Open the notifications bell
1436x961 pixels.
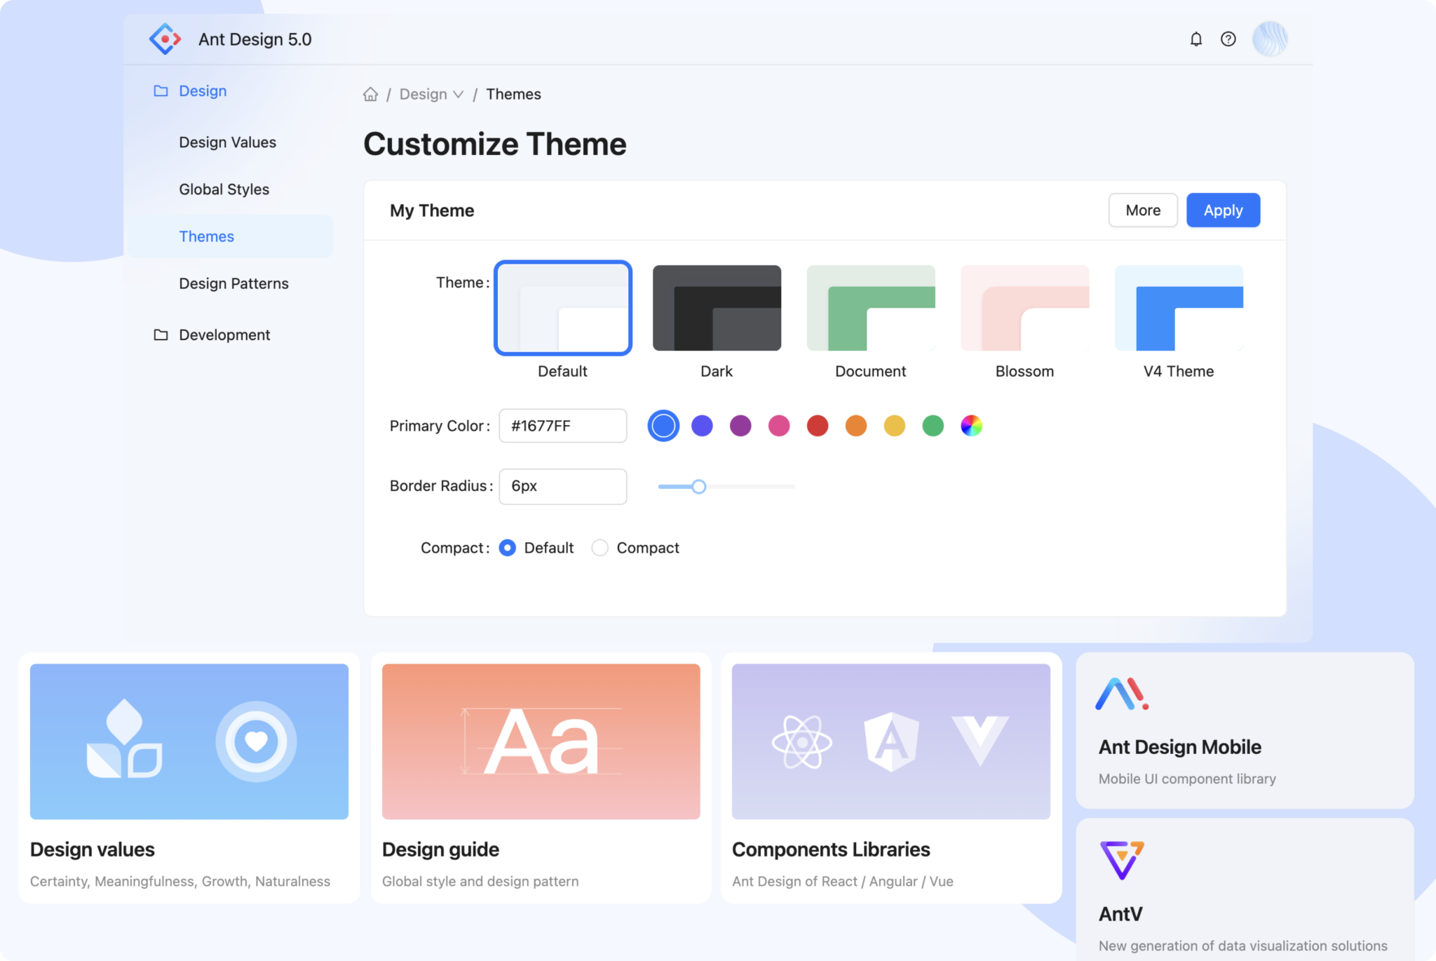coord(1196,39)
